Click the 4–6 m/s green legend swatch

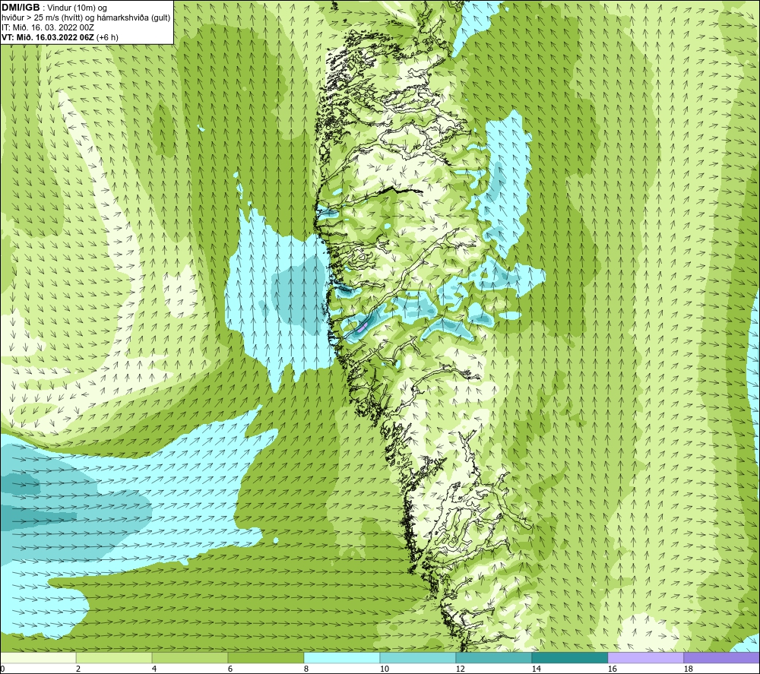tap(190, 657)
